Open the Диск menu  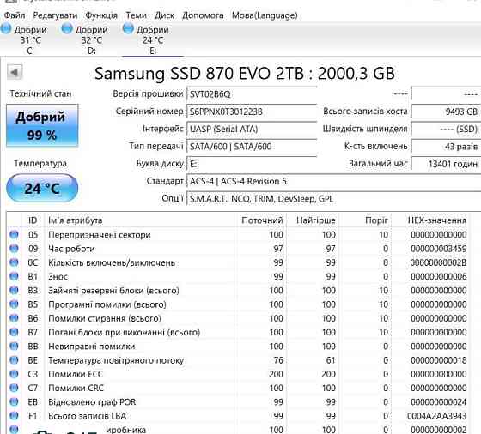[x=164, y=15]
